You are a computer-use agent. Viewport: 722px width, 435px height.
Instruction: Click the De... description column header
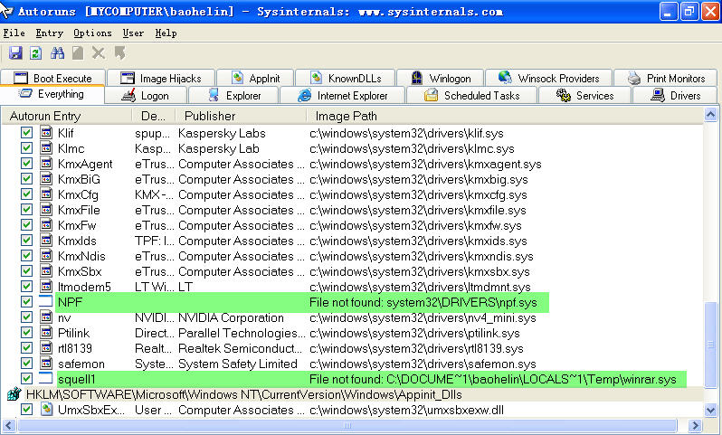(x=154, y=116)
